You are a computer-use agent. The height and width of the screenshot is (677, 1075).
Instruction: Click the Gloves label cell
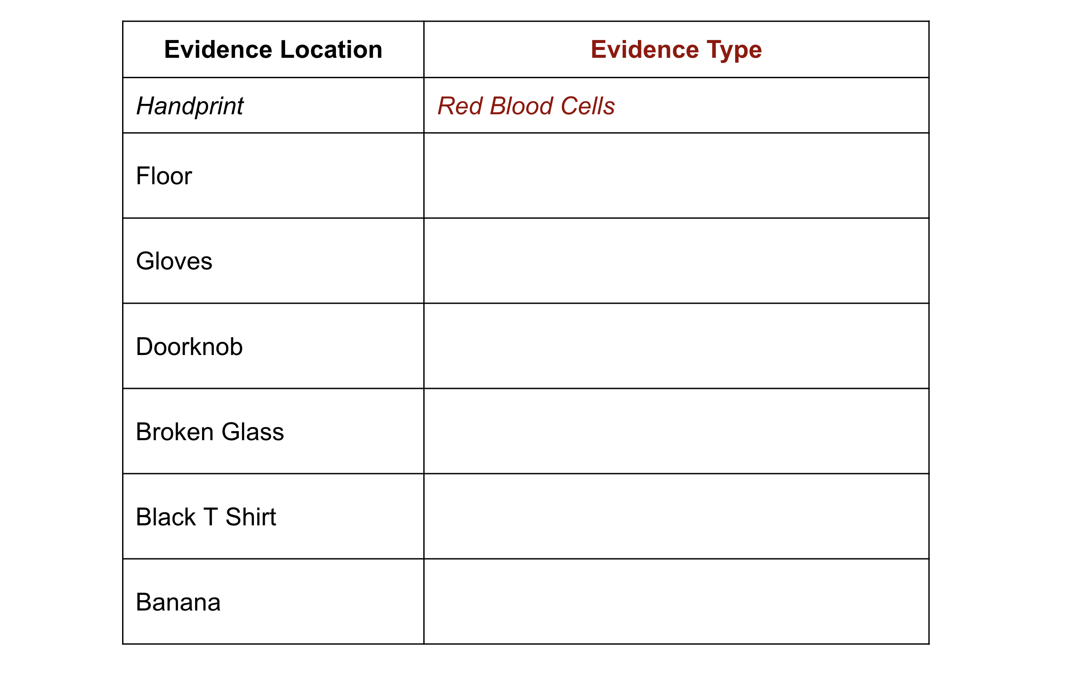tap(273, 261)
